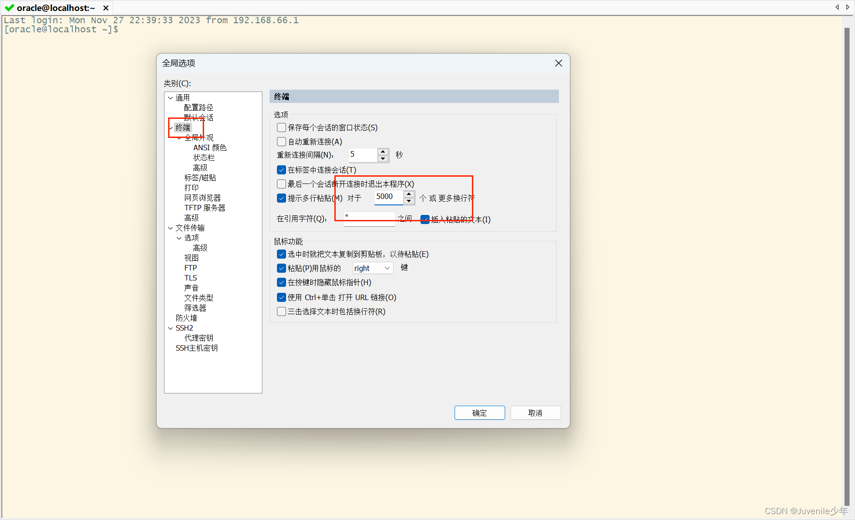Viewport: 855px width, 520px height.
Task: Open FTP settings
Action: click(190, 268)
